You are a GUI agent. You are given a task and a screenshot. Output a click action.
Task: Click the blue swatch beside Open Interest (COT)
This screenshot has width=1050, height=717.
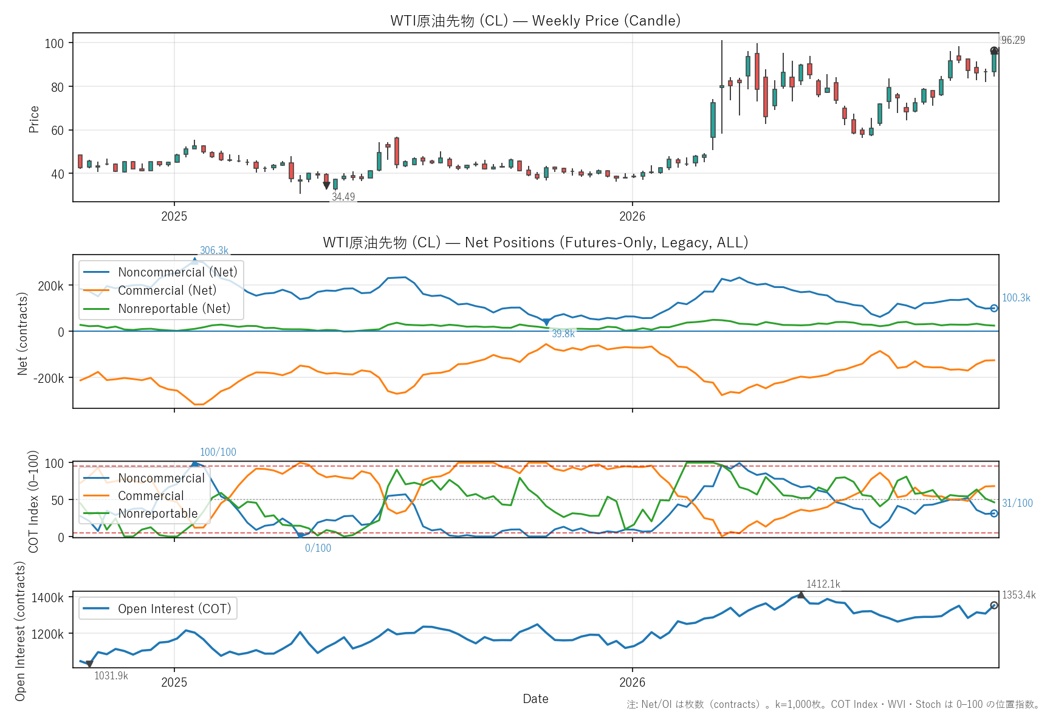click(97, 609)
